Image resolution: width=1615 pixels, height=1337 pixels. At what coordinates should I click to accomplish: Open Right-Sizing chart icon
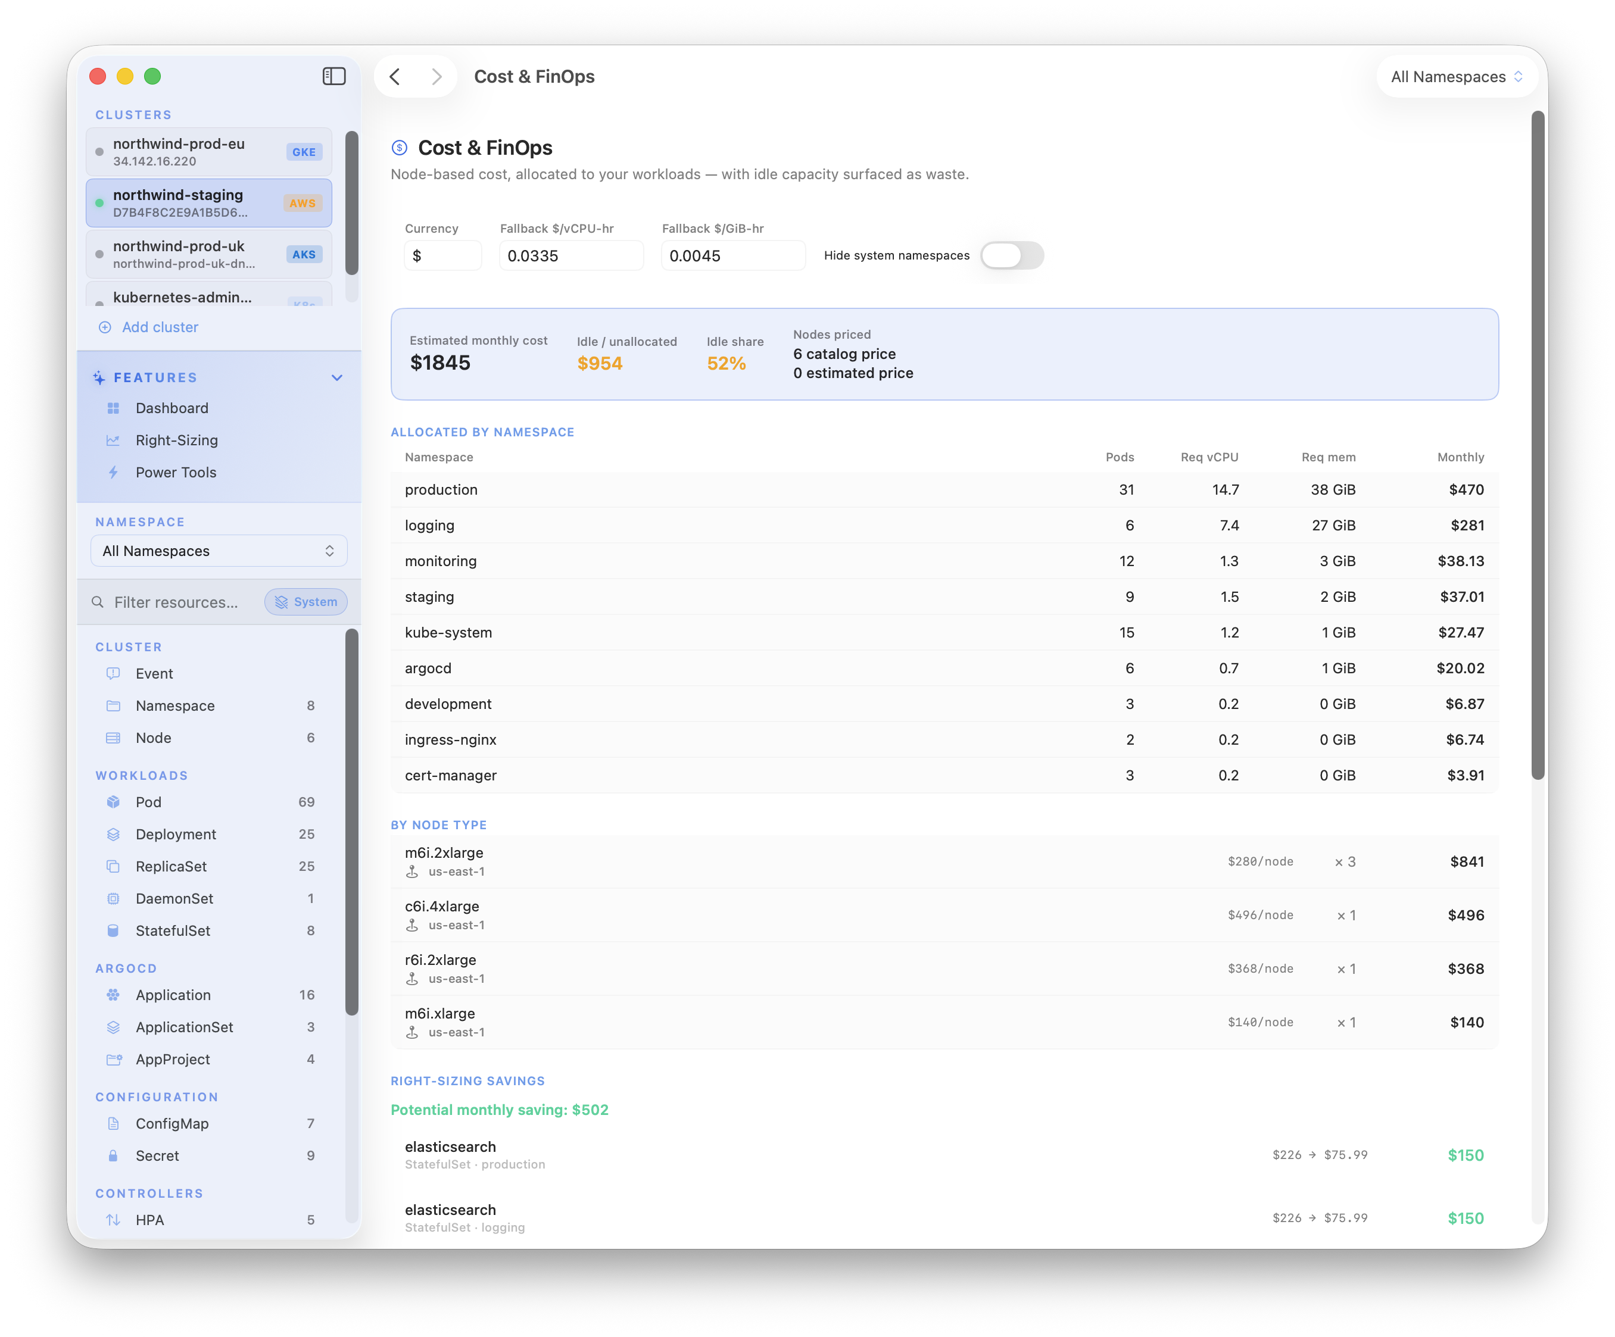point(113,441)
